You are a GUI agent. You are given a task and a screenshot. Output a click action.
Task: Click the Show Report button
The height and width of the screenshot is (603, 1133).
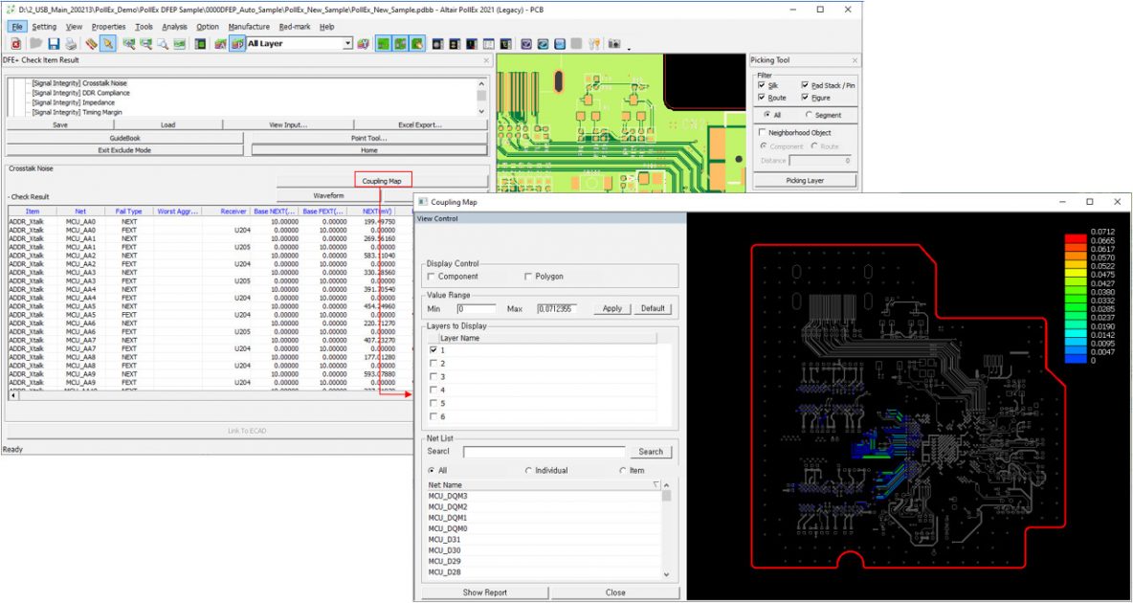[485, 592]
